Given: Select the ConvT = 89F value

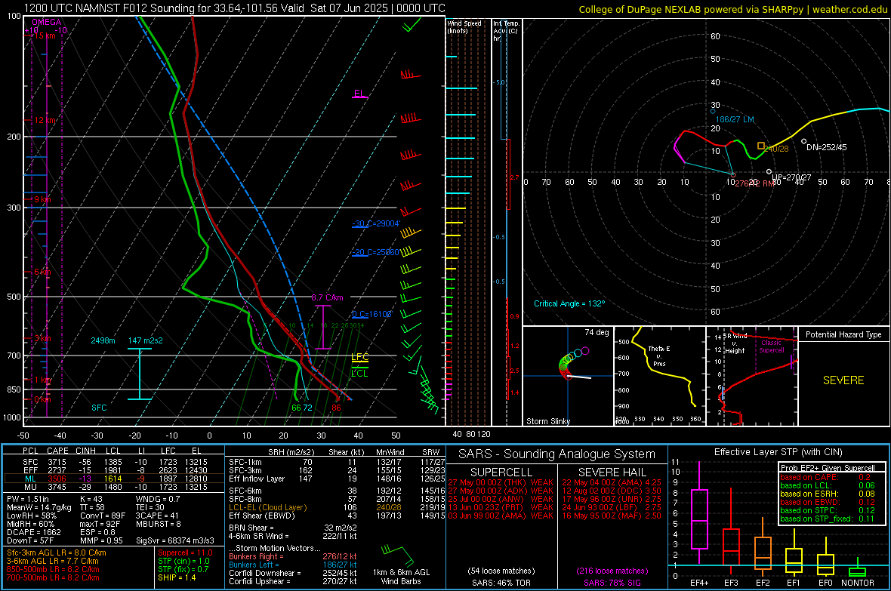Looking at the screenshot, I should pyautogui.click(x=103, y=516).
